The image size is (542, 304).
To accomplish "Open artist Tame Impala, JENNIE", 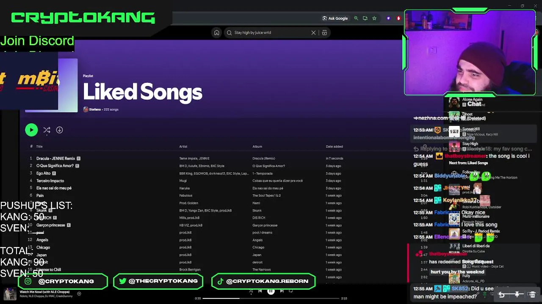I will coord(194,158).
